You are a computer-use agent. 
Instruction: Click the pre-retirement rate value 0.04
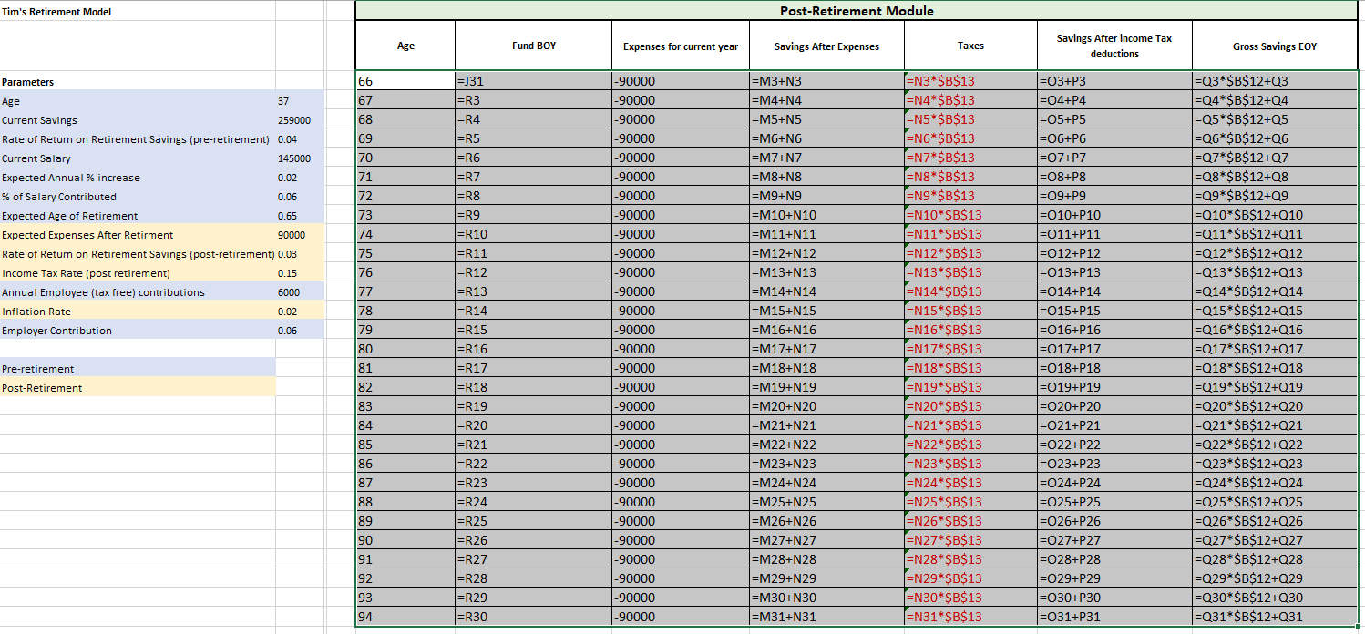coord(299,139)
